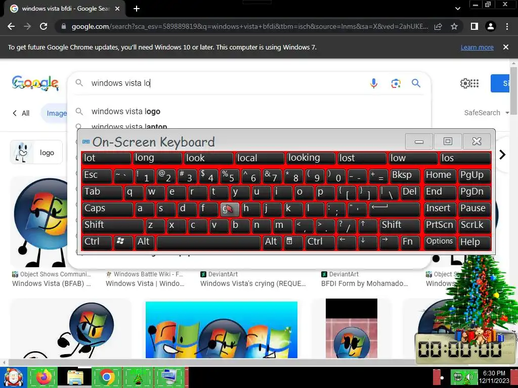
Task: Open On-Screen Keyboard taskbar icon
Action: (x=169, y=377)
